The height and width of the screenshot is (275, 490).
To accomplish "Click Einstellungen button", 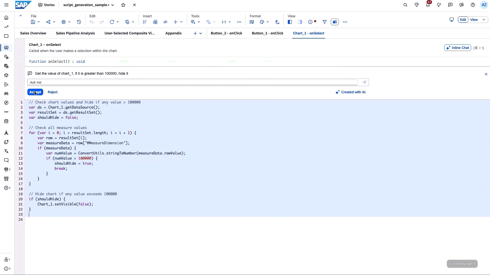I will pos(462,264).
